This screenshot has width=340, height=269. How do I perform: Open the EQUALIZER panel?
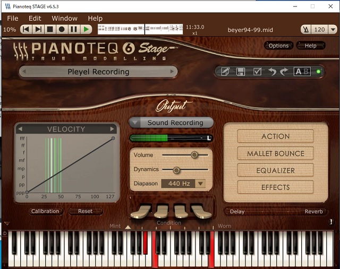pos(275,170)
